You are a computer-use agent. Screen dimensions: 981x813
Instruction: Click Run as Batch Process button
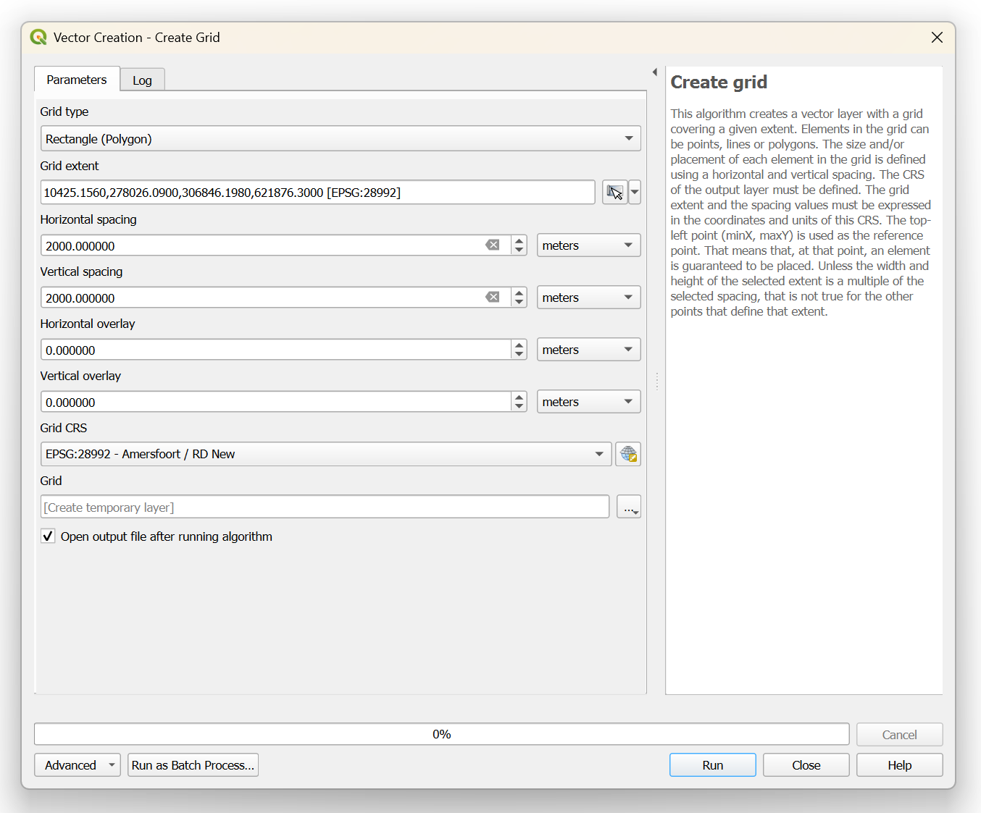point(193,765)
